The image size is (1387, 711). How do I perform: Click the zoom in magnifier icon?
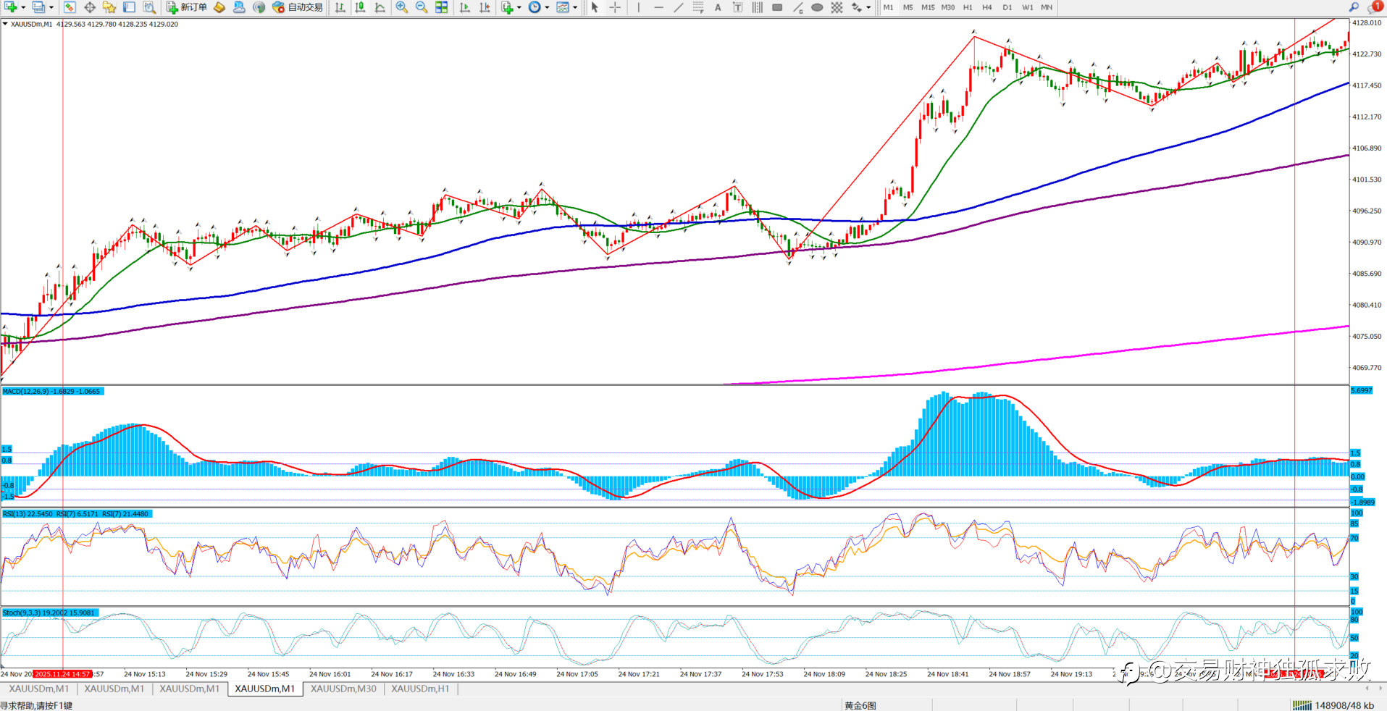coord(401,7)
